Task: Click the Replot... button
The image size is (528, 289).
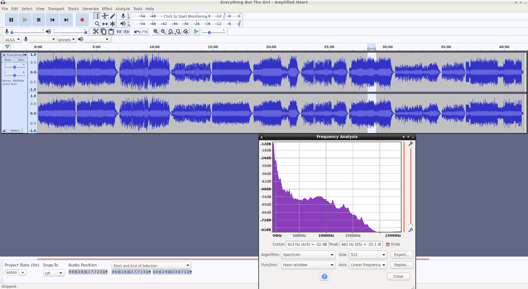Action: click(401, 265)
